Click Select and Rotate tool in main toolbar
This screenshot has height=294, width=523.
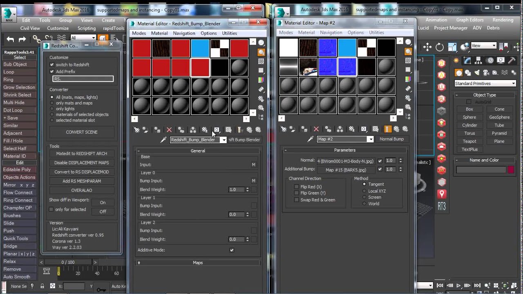440,47
